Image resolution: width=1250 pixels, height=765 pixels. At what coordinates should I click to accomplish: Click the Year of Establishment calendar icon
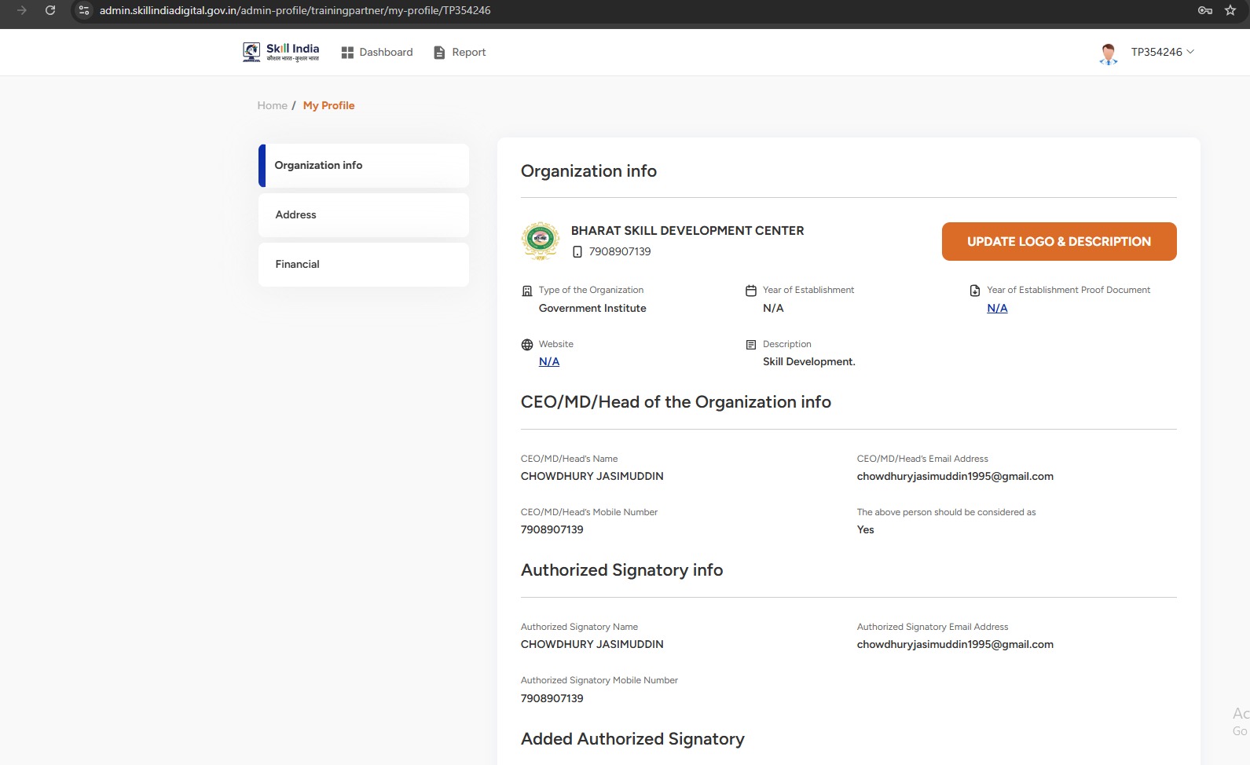pos(751,291)
